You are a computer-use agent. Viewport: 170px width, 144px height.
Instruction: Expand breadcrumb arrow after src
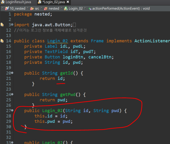point(41,8)
